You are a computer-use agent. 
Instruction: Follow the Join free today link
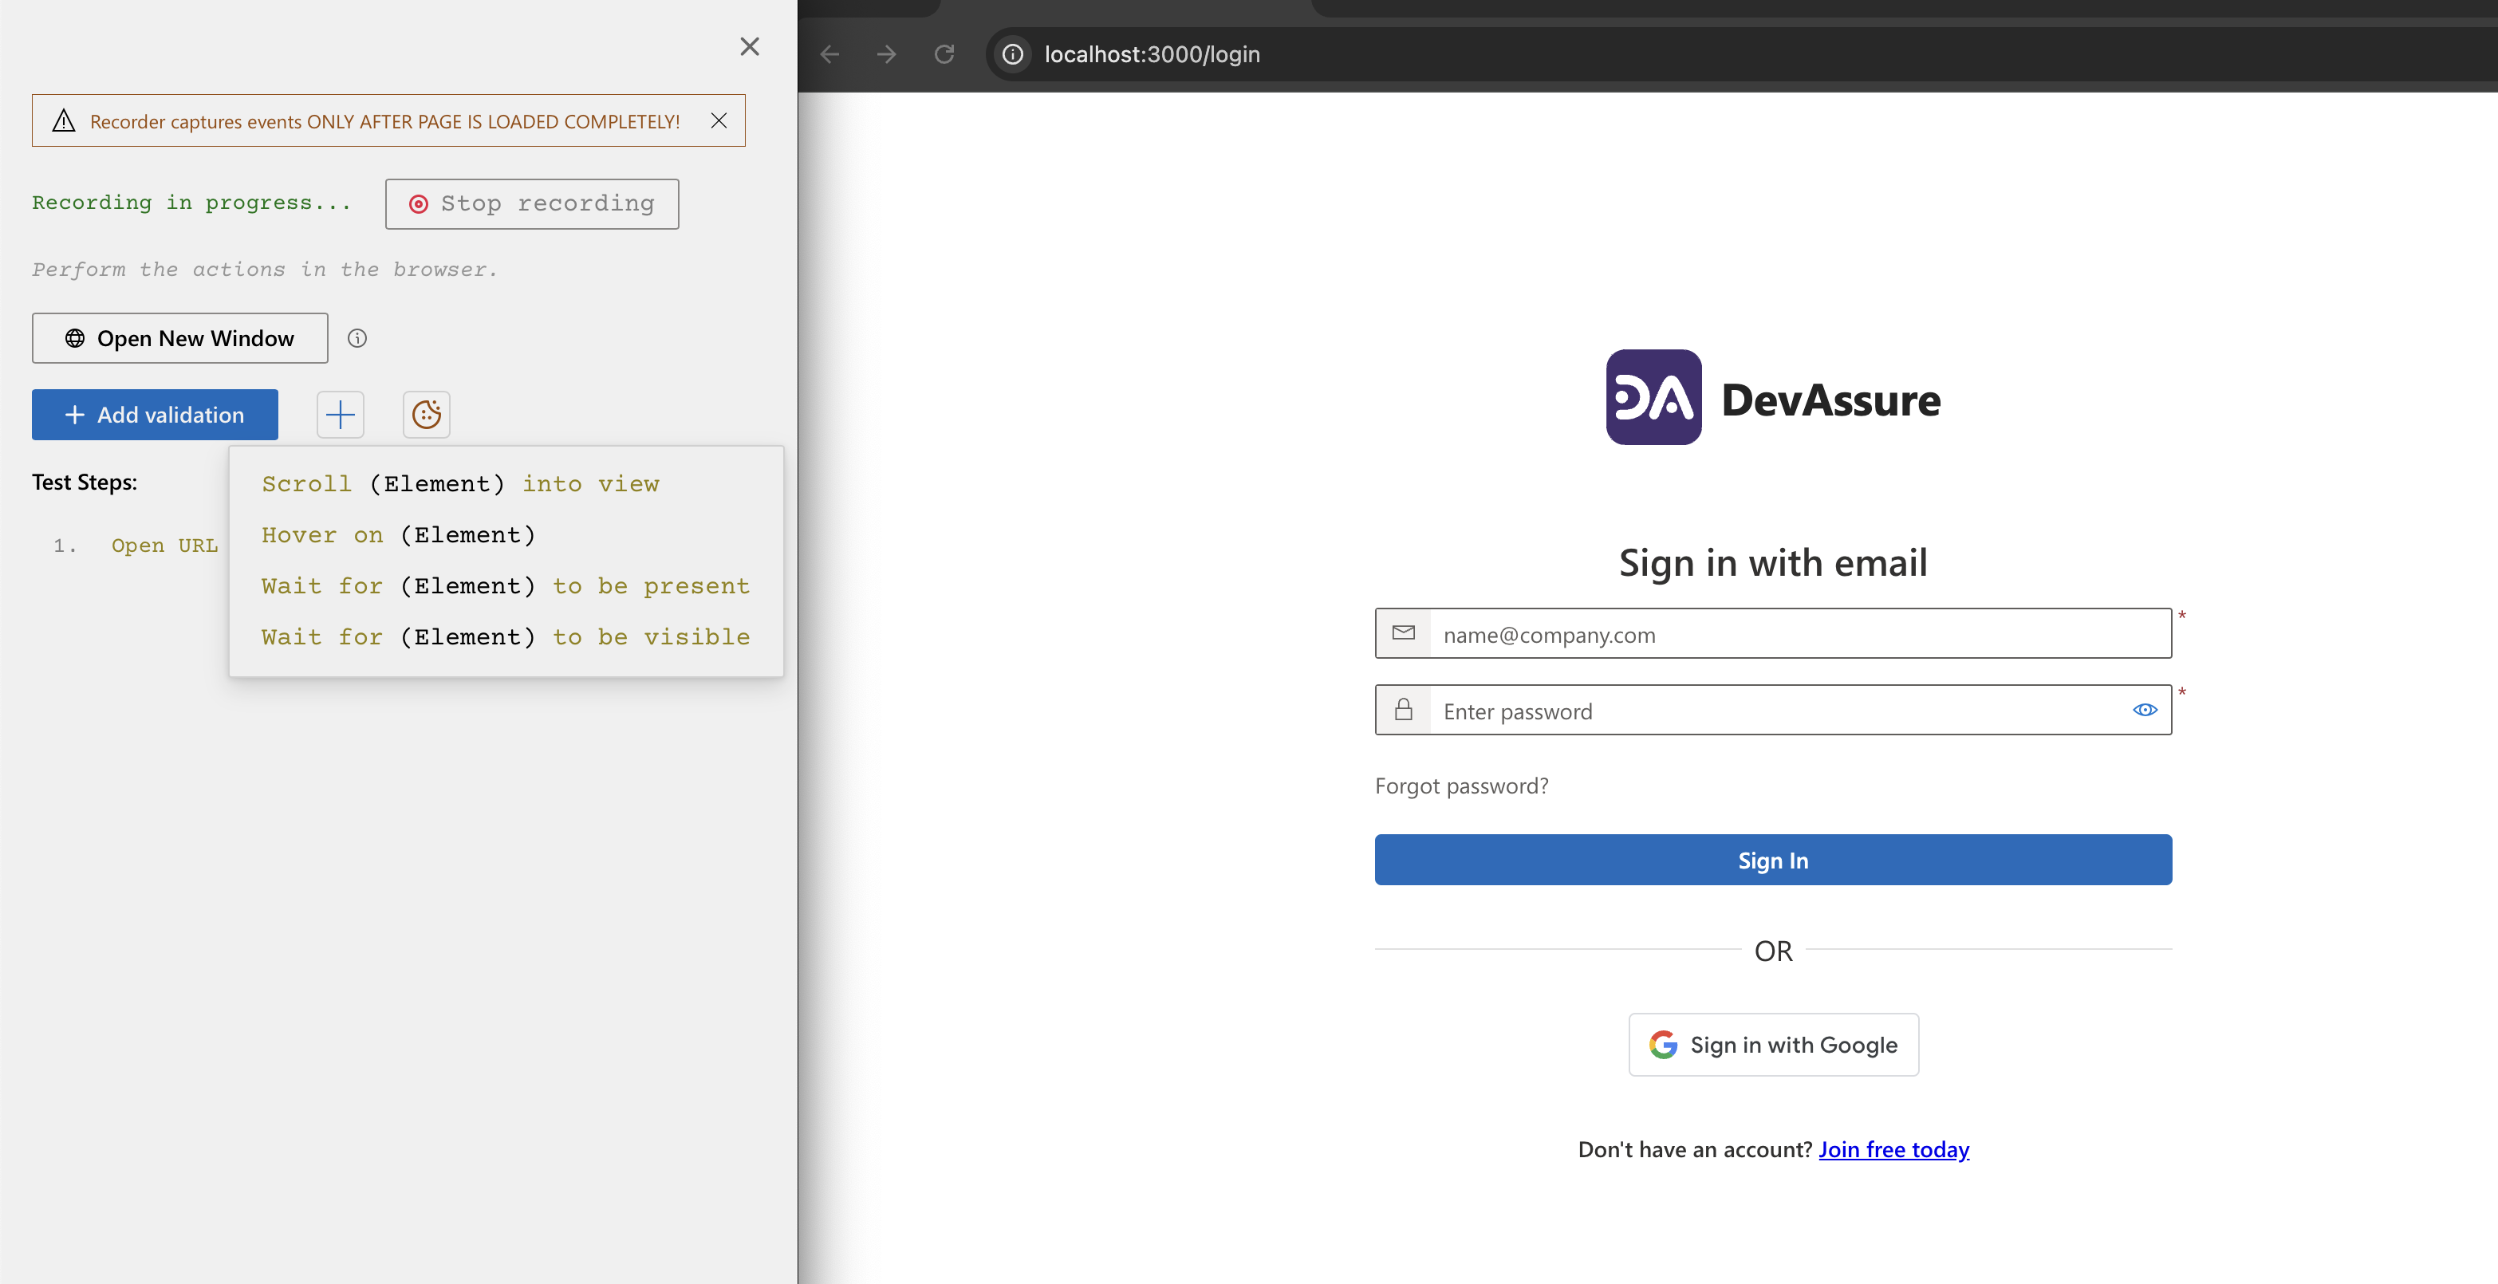click(1893, 1150)
